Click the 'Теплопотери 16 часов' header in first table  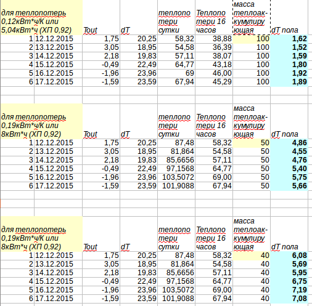[214, 17]
